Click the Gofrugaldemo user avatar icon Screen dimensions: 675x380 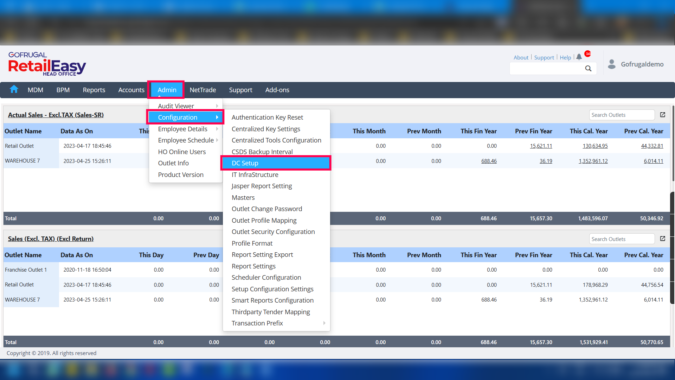[612, 64]
